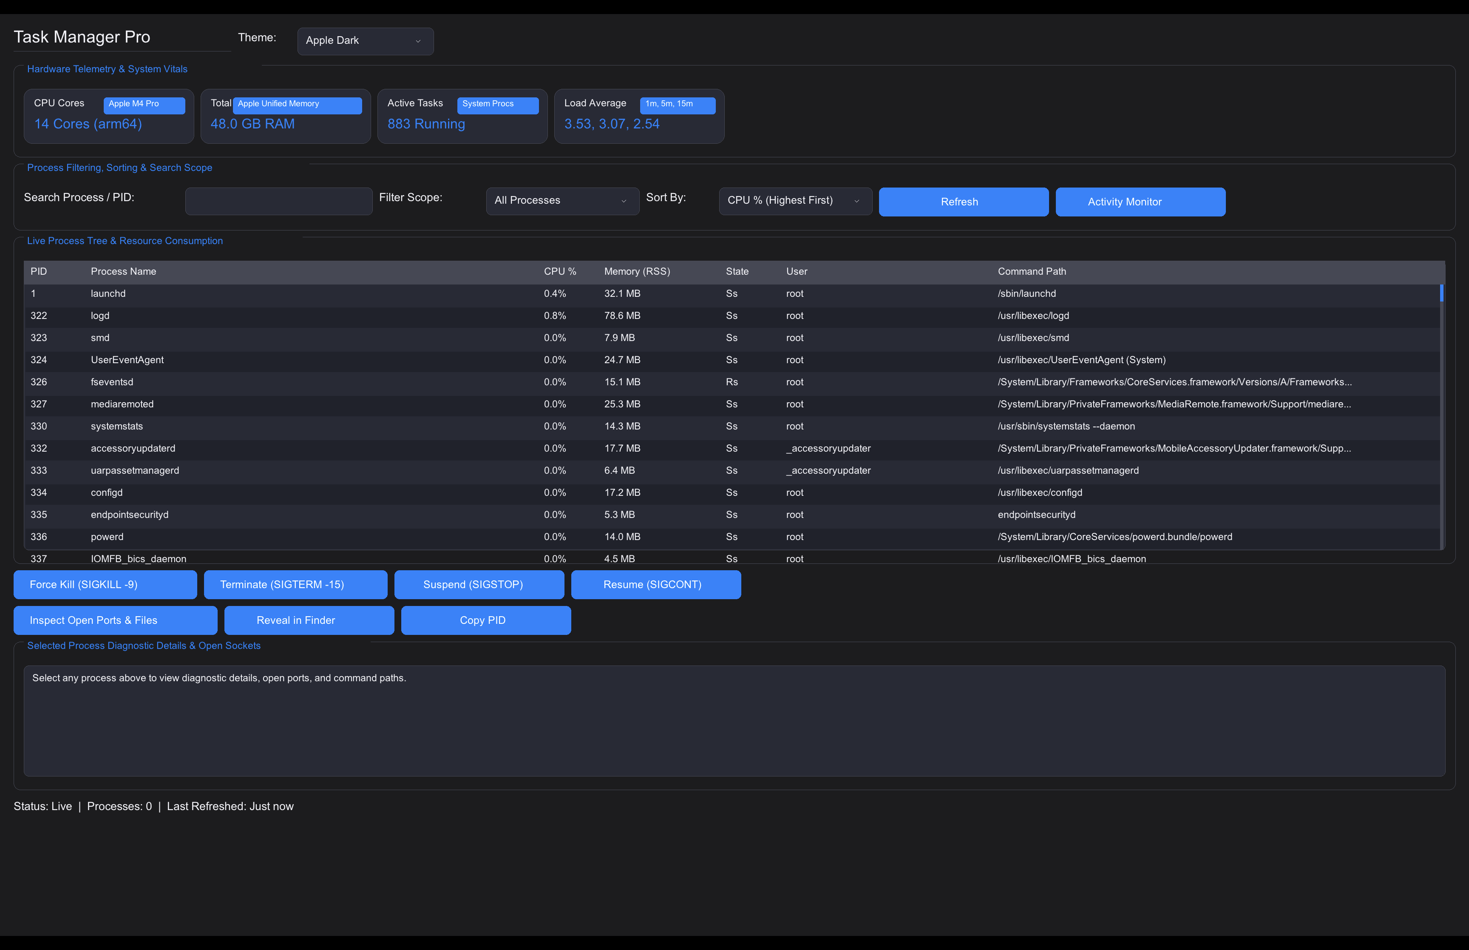This screenshot has width=1469, height=950.
Task: Click the Rs state cell of fseventsd
Action: click(x=732, y=382)
